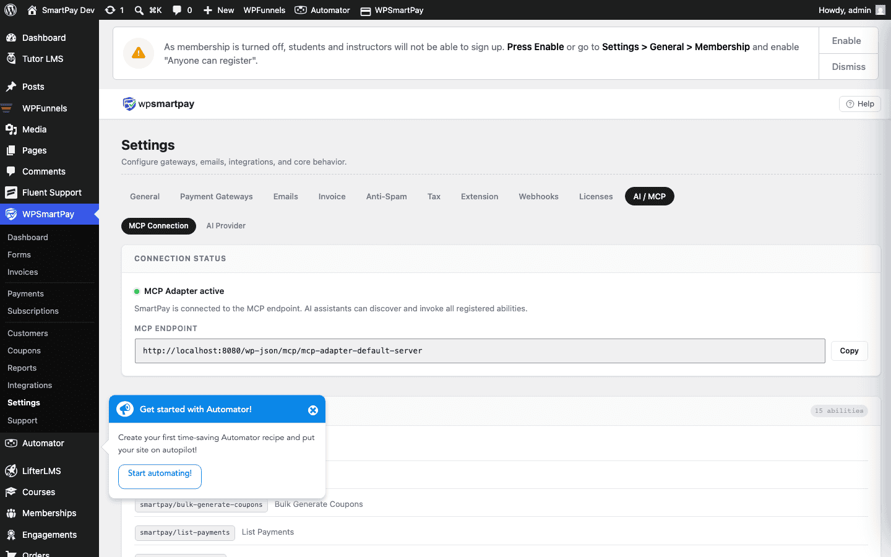Image resolution: width=891 pixels, height=557 pixels.
Task: Open Support submenu item
Action: click(x=22, y=421)
